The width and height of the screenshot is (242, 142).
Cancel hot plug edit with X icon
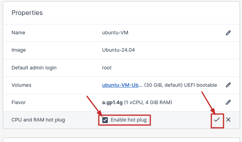(x=228, y=120)
